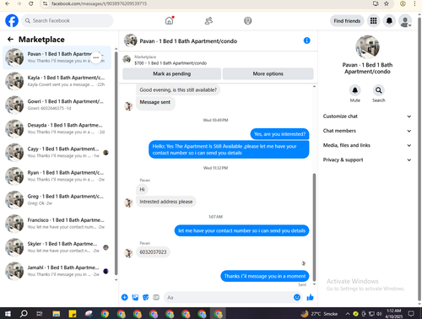Focus the Search Facebook field
This screenshot has height=319, width=422.
(68, 21)
